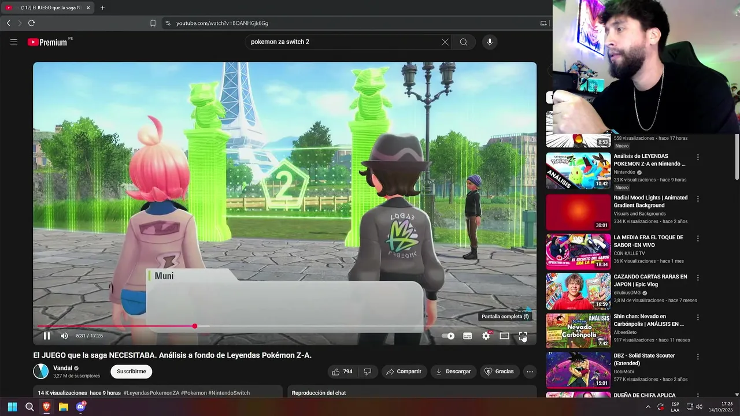Open 'Shin chan: Nevado en Carbónpolis' video title
This screenshot has width=740, height=416.
[x=649, y=320]
